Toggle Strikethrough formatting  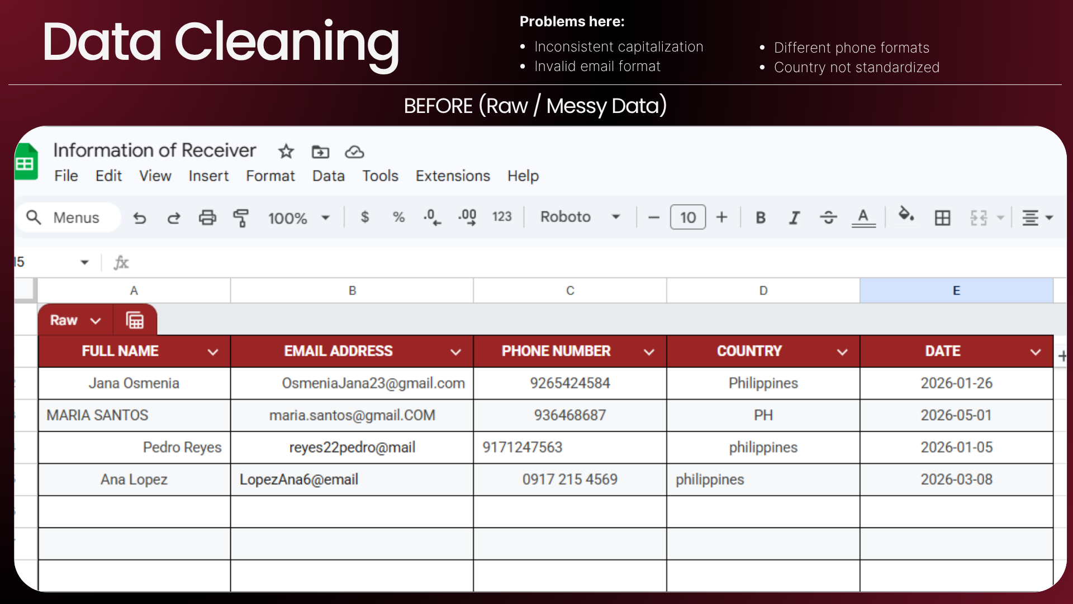828,218
